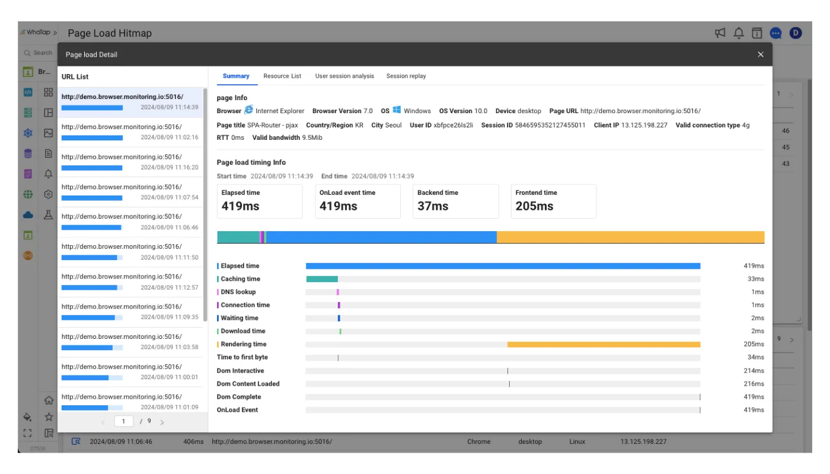Go to previous URL list page
Image resolution: width=830 pixels, height=474 pixels.
pos(103,422)
